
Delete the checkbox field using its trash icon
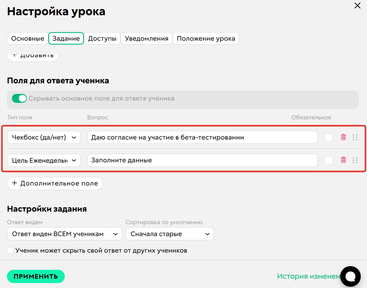343,137
